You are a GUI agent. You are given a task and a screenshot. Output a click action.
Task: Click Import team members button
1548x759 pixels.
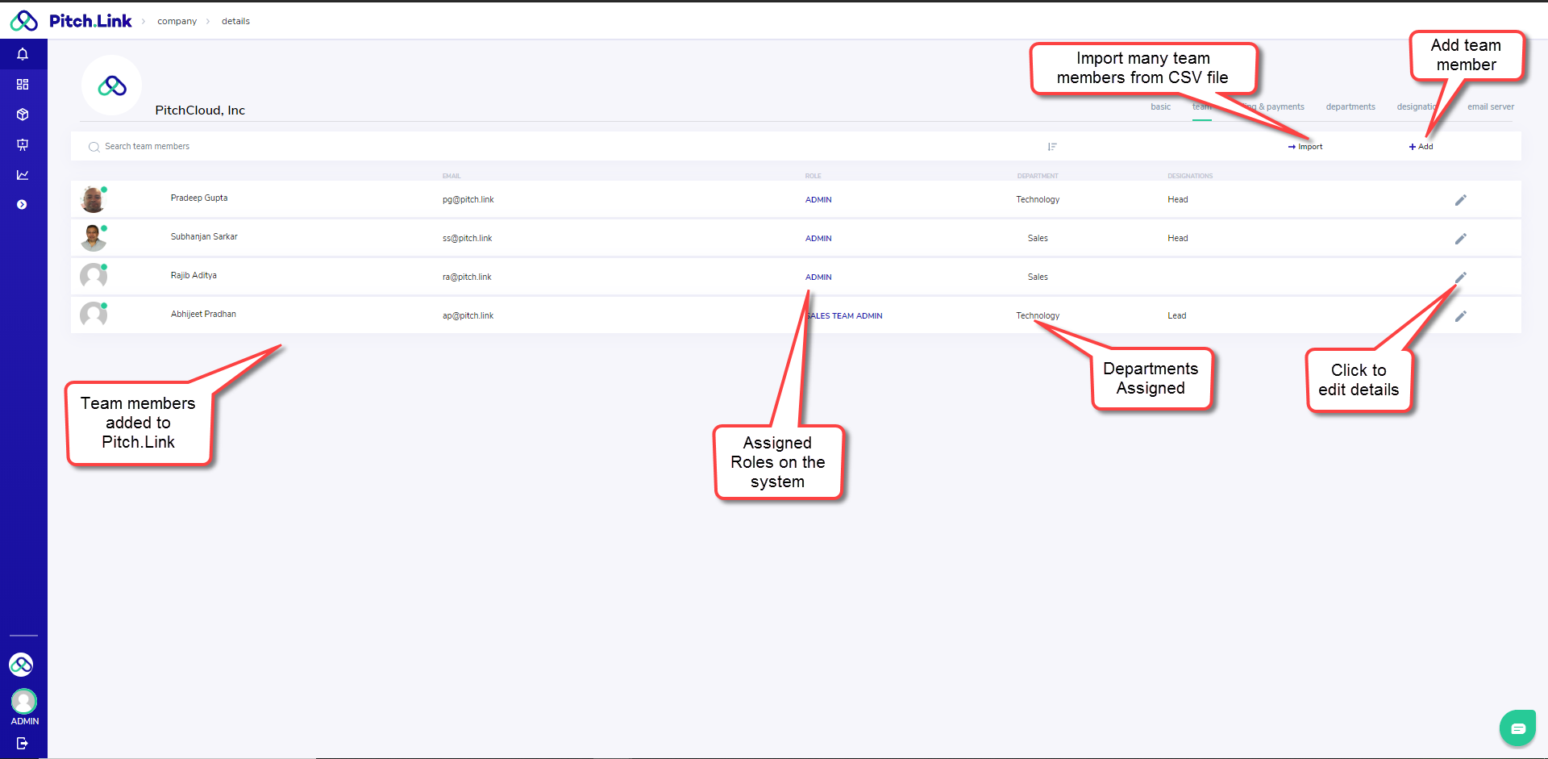coord(1305,147)
